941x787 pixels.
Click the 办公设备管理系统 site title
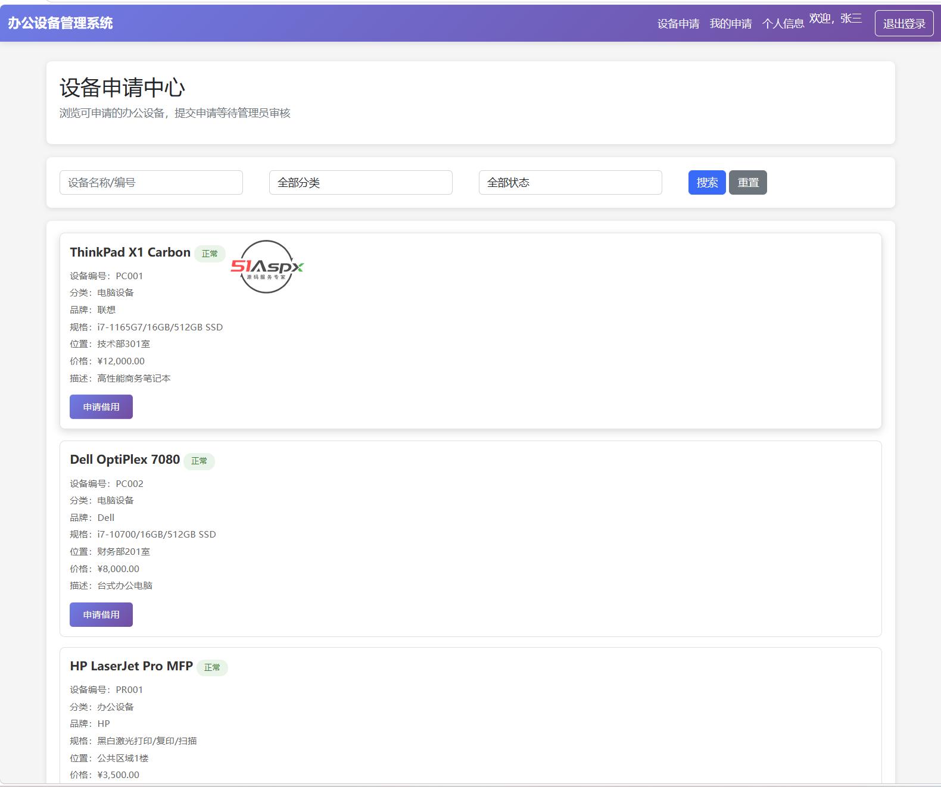60,23
